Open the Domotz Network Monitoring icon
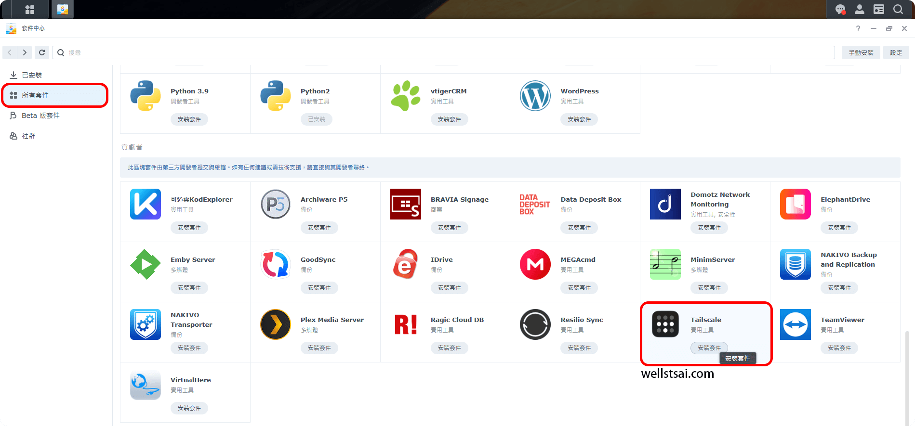915x426 pixels. pyautogui.click(x=665, y=204)
